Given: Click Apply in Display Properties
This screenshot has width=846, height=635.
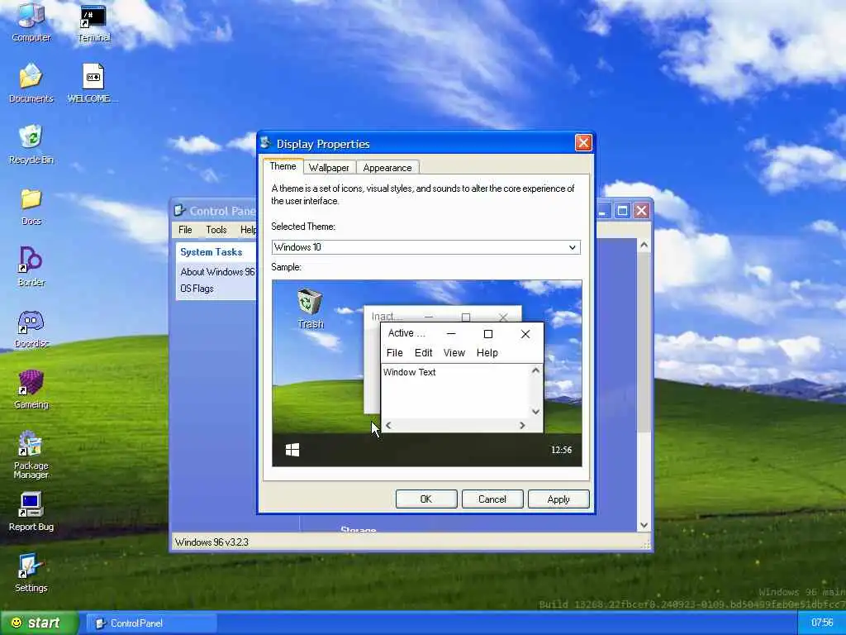Looking at the screenshot, I should (558, 499).
